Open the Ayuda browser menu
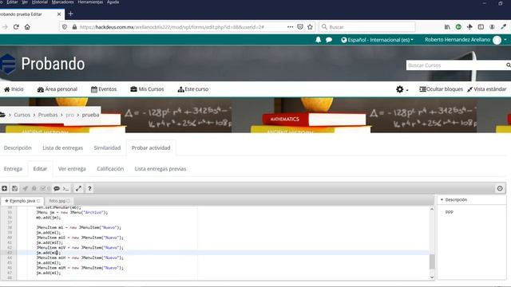The image size is (511, 287). pyautogui.click(x=113, y=2)
